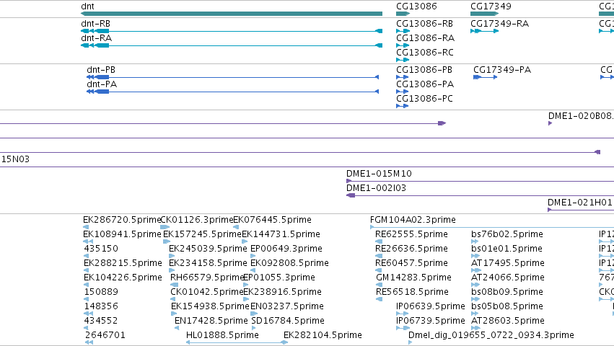The width and height of the screenshot is (614, 346).
Task: Click the DME1-021H01 clone label
Action: (579, 203)
